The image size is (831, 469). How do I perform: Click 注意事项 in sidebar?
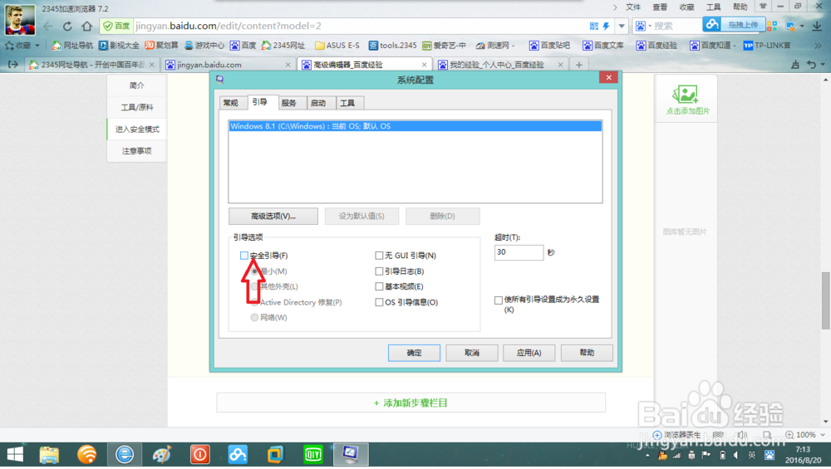(137, 151)
